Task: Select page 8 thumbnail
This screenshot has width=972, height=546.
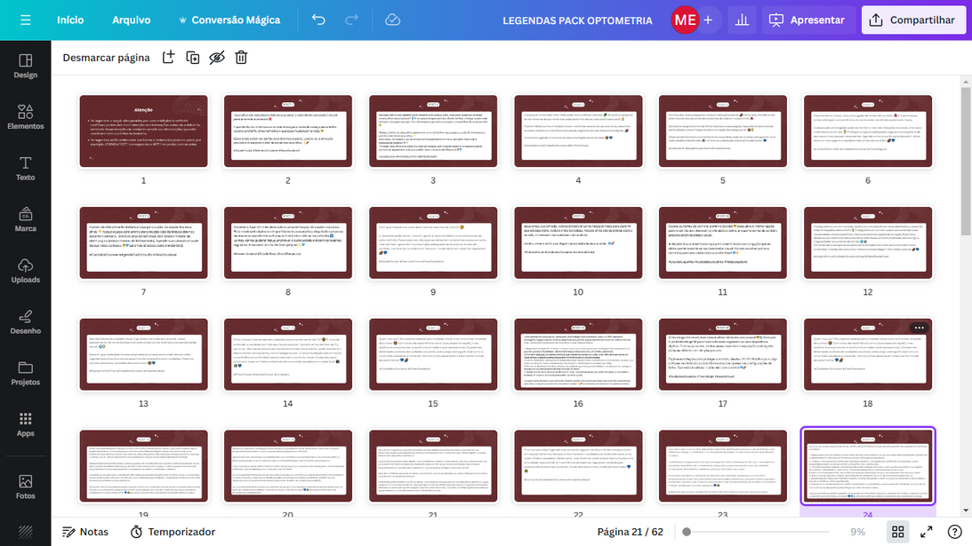Action: [x=287, y=242]
